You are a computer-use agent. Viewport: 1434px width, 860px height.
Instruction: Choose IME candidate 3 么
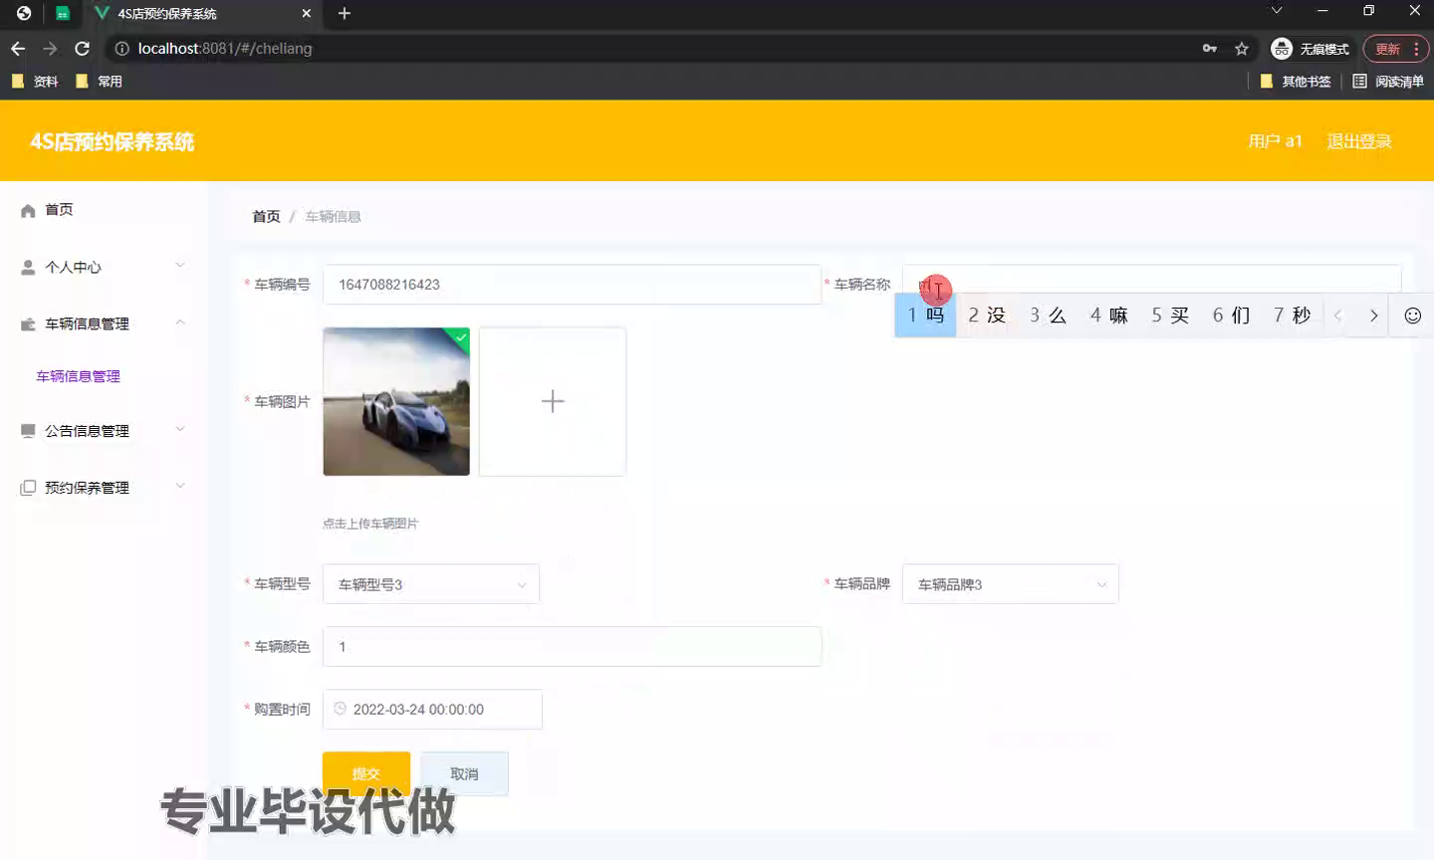[x=1048, y=316]
